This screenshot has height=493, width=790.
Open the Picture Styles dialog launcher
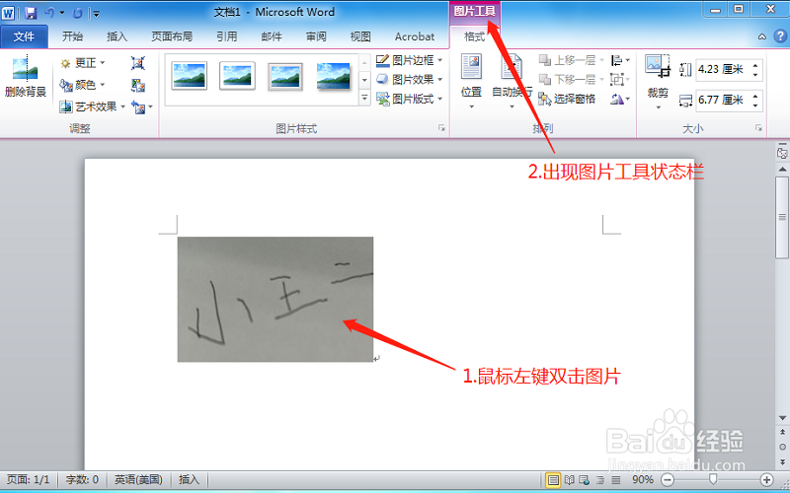(441, 129)
